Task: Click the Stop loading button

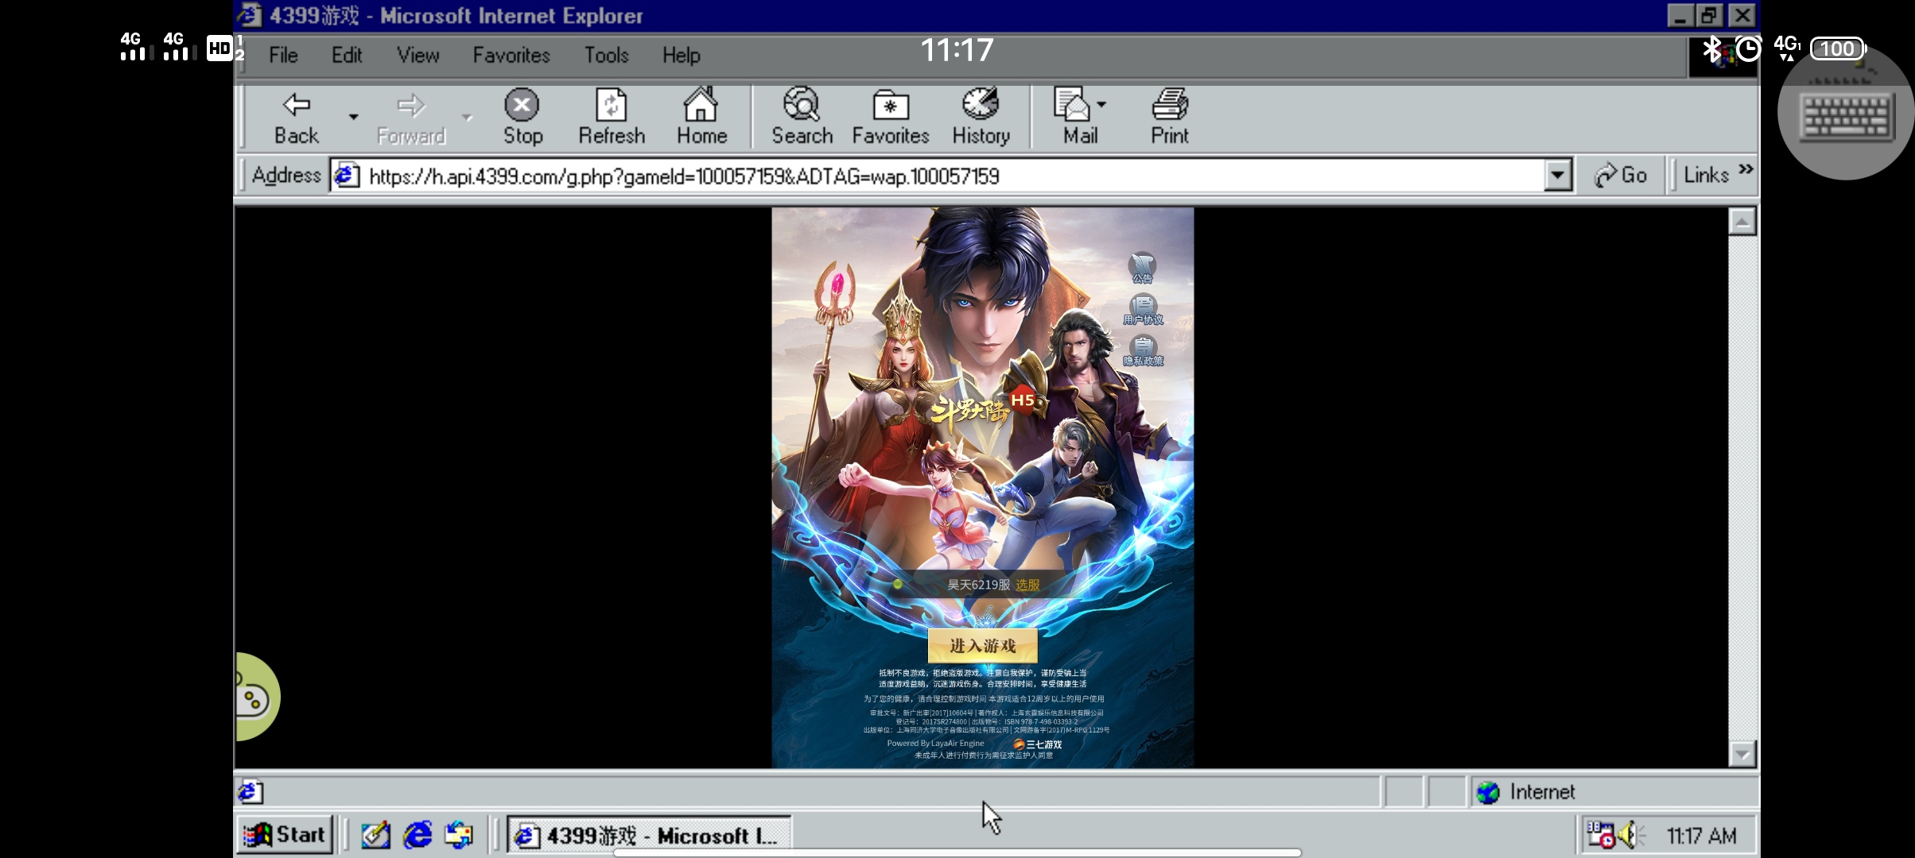Action: 522,118
